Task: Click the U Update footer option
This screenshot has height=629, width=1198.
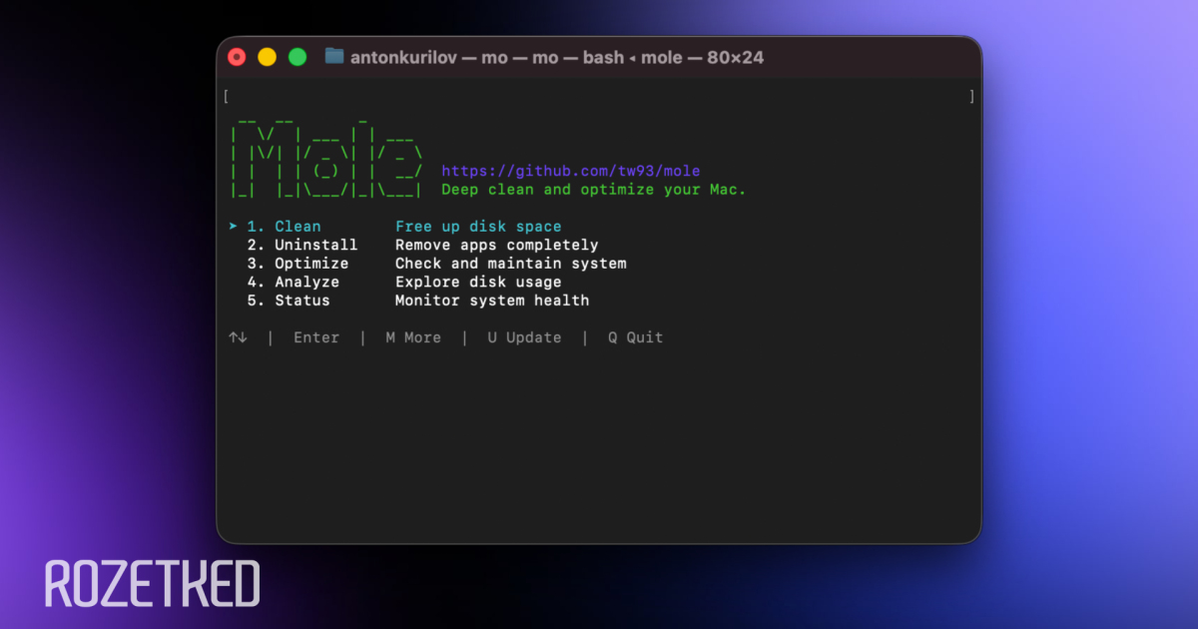Action: coord(524,337)
